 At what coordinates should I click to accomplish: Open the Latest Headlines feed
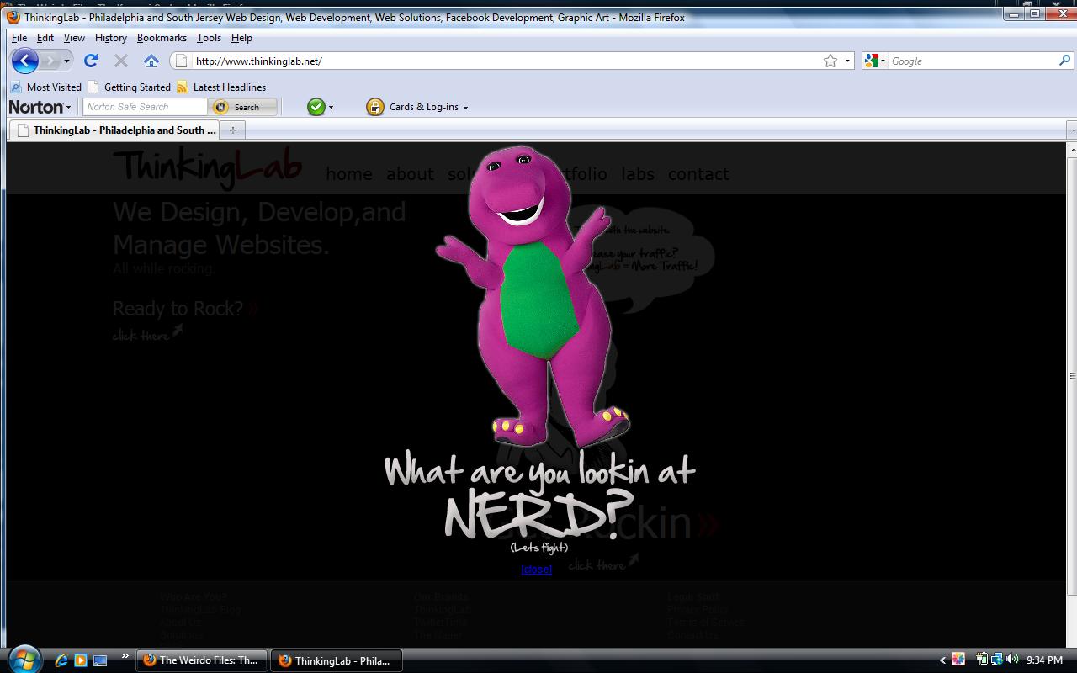[x=221, y=87]
